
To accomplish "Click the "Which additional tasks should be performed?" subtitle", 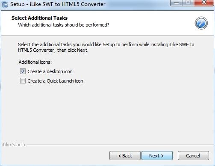I will click(64, 25).
